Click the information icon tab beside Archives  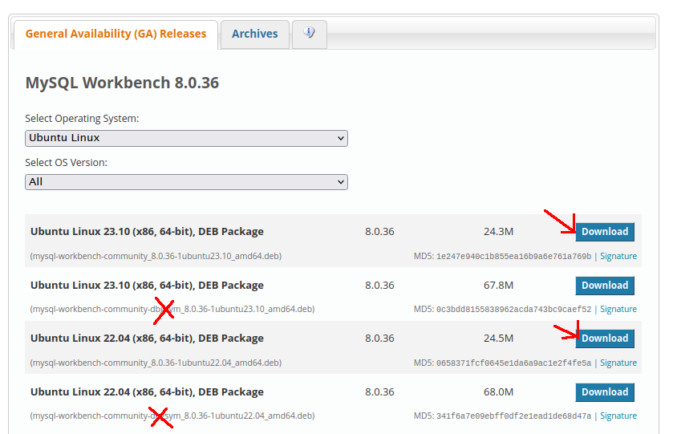coord(309,34)
